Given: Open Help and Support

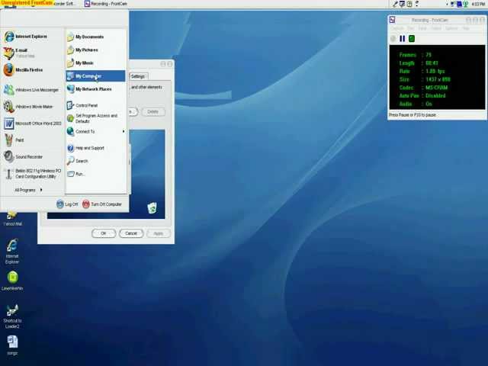Looking at the screenshot, I should pos(96,148).
